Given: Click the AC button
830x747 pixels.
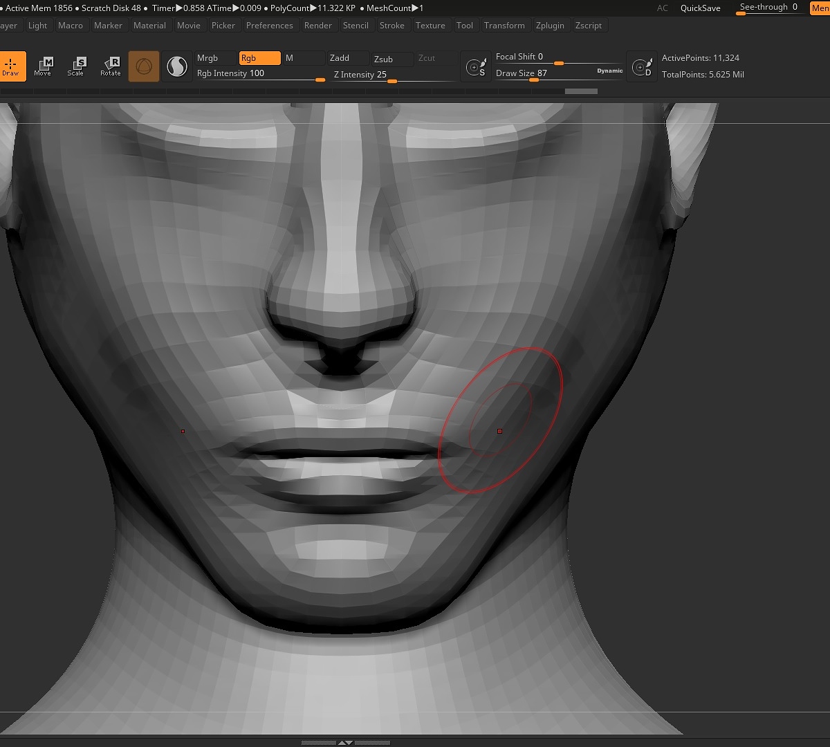Looking at the screenshot, I should tap(663, 8).
